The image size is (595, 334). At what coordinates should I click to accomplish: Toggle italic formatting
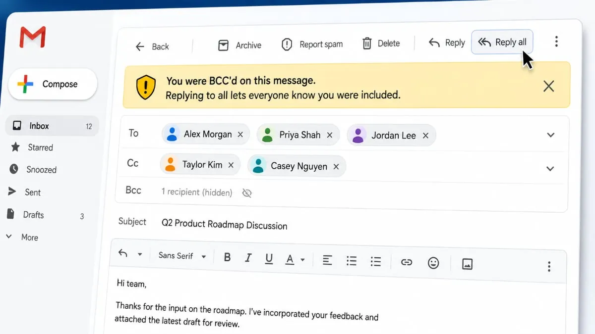[248, 258]
